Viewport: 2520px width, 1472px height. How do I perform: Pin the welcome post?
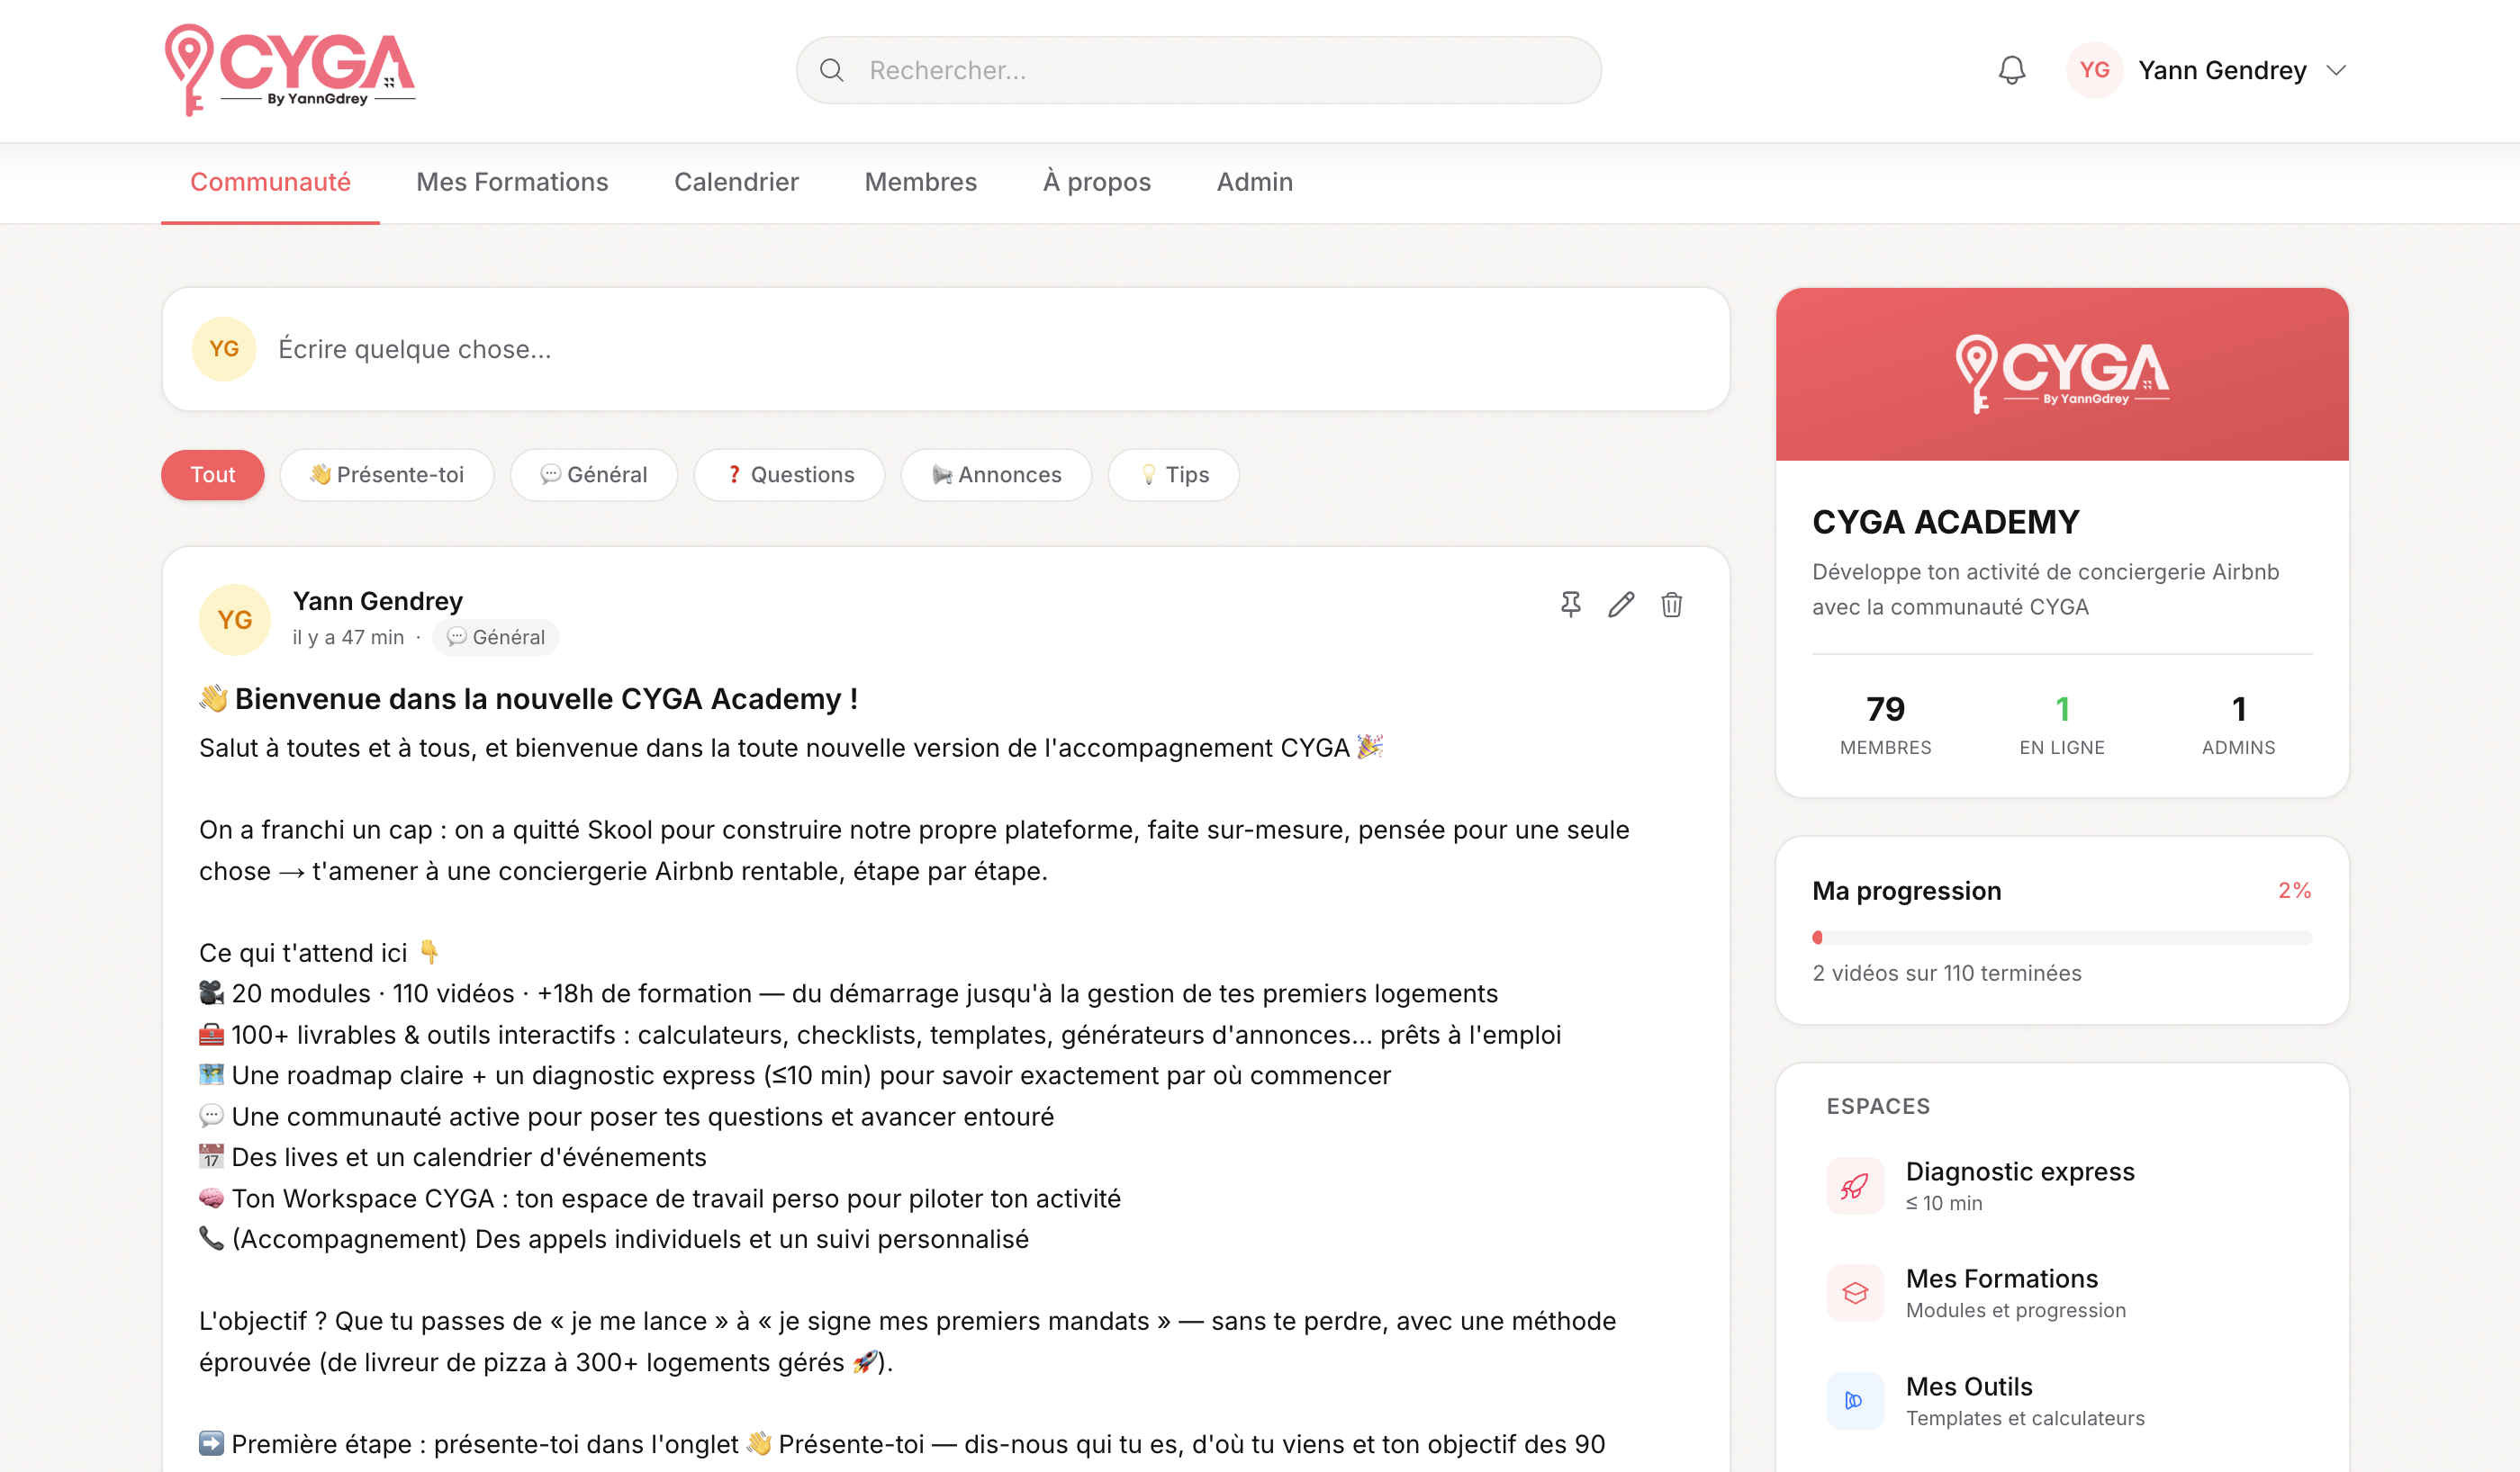pos(1571,605)
